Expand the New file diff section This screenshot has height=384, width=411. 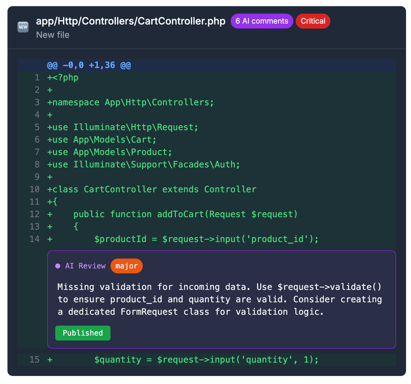(x=53, y=35)
